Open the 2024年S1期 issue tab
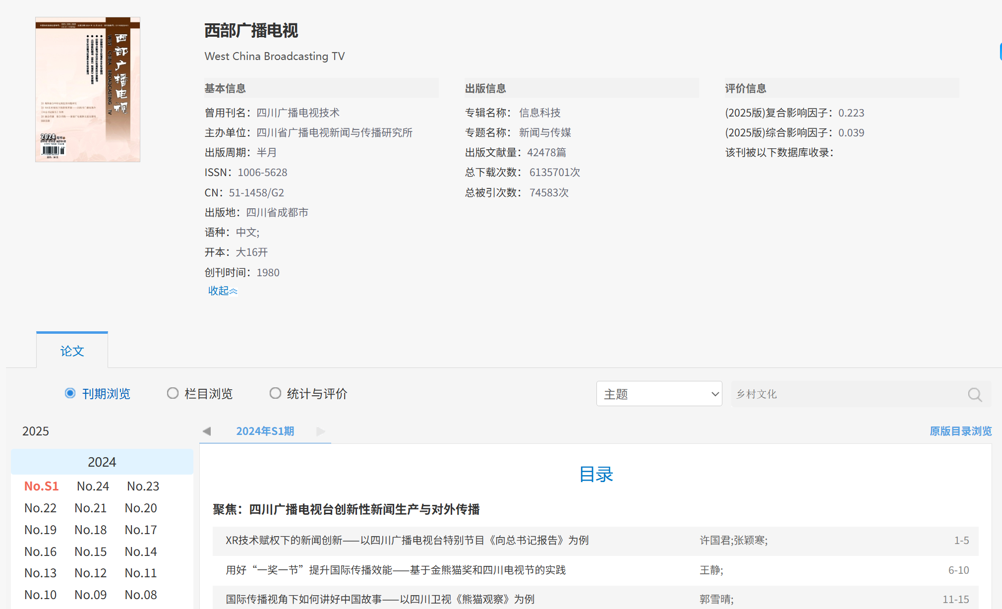The height and width of the screenshot is (609, 1002). tap(265, 431)
